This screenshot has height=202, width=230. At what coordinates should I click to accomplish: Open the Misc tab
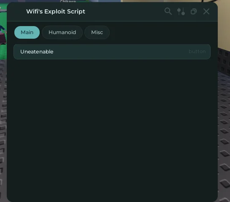tap(97, 32)
